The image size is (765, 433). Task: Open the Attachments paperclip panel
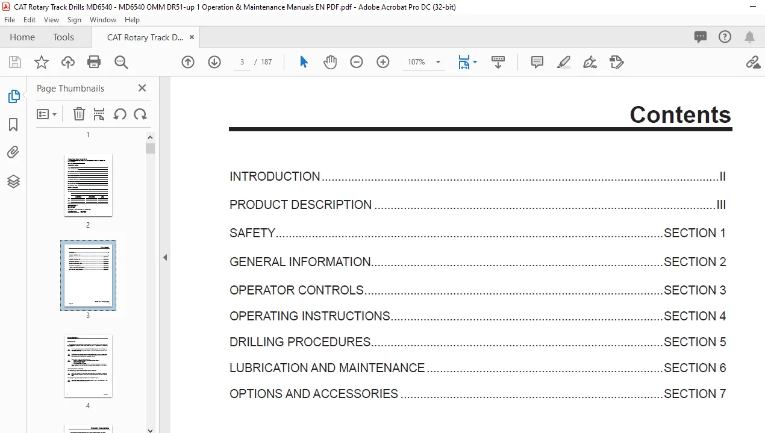(13, 152)
